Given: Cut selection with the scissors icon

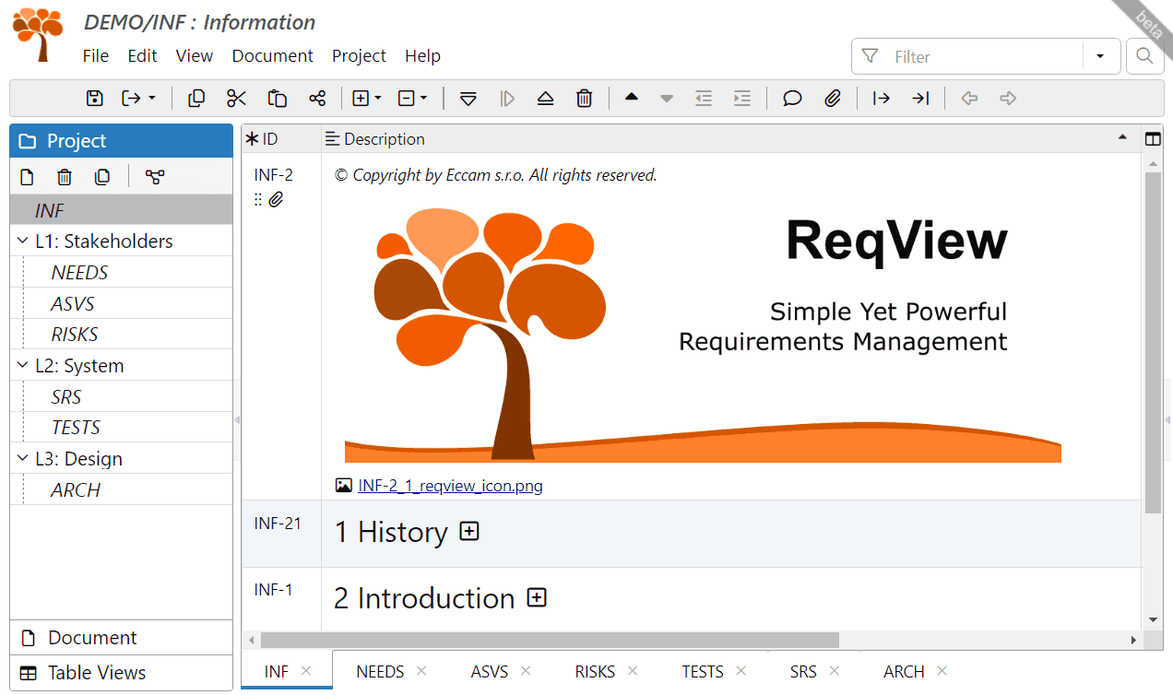Looking at the screenshot, I should 237,98.
